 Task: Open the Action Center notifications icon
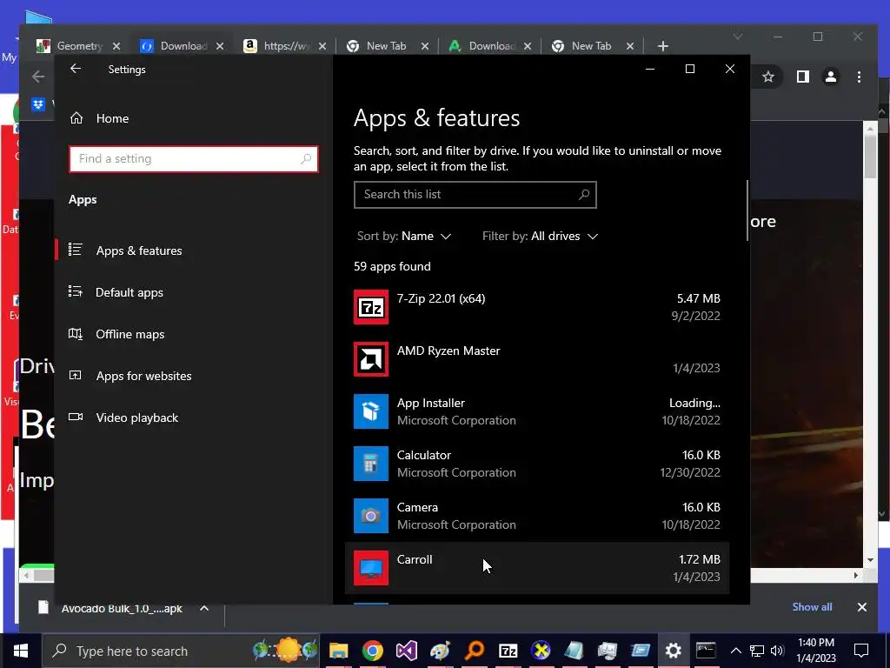click(x=861, y=651)
